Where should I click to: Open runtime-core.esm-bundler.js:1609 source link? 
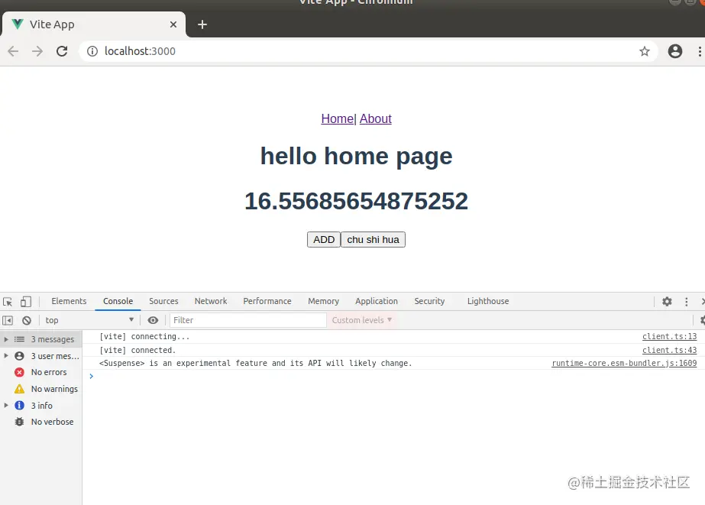point(624,363)
